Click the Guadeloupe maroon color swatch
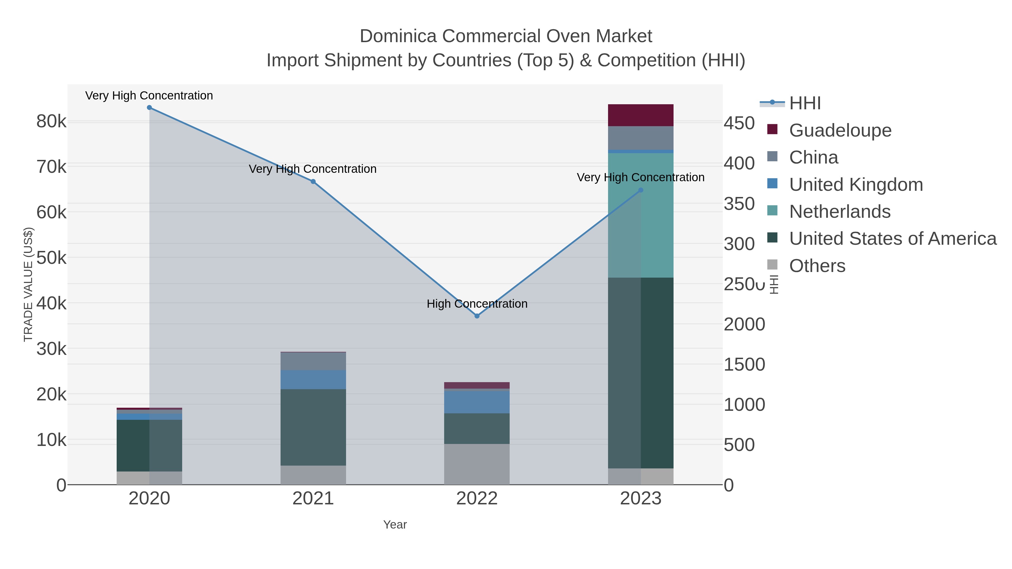The image size is (1012, 569). [x=772, y=129]
